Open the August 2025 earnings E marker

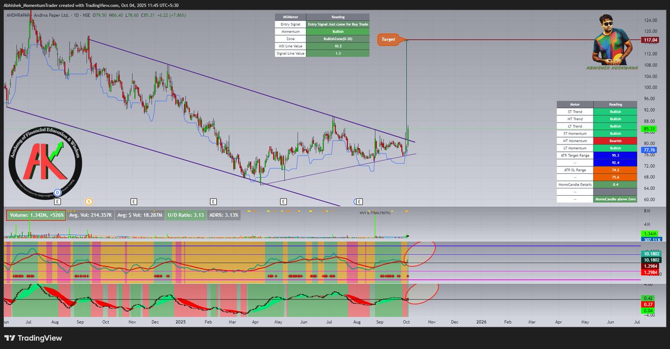click(360, 201)
